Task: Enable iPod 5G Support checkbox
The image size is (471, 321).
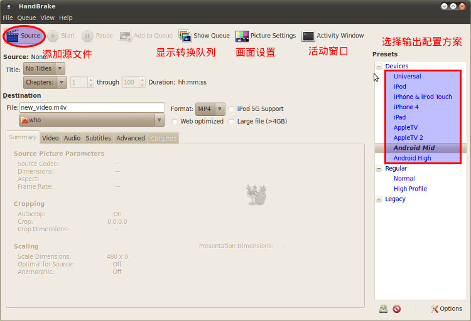Action: tap(232, 109)
